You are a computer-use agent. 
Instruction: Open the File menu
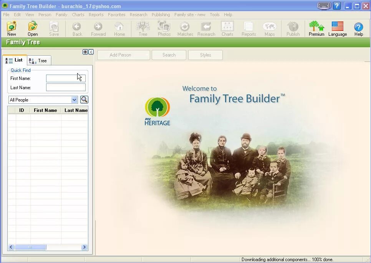[6, 15]
